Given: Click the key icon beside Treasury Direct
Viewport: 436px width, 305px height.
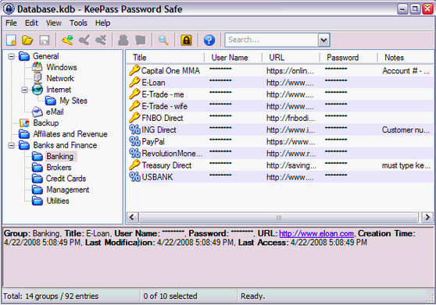Looking at the screenshot, I should pos(134,165).
